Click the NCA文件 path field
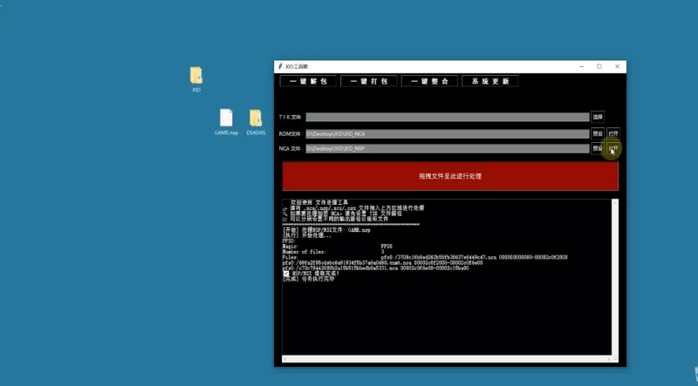The width and height of the screenshot is (698, 386). point(447,149)
